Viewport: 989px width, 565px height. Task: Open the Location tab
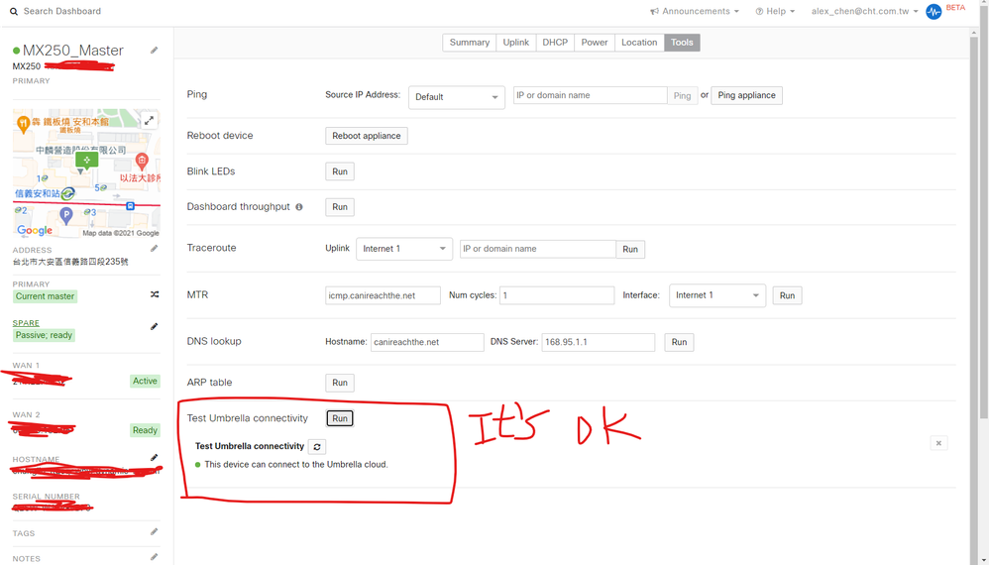(x=639, y=43)
